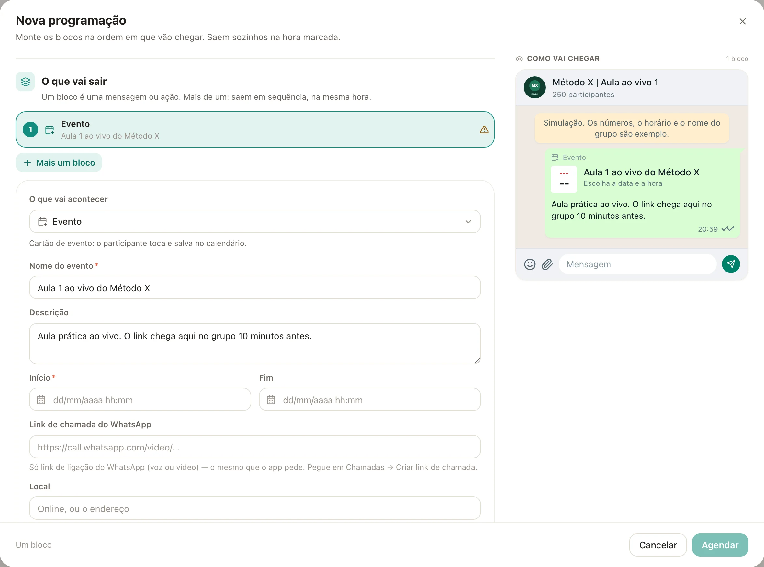Click the small Evento calendar icon in the chat bubble
The width and height of the screenshot is (764, 567).
[x=555, y=158]
